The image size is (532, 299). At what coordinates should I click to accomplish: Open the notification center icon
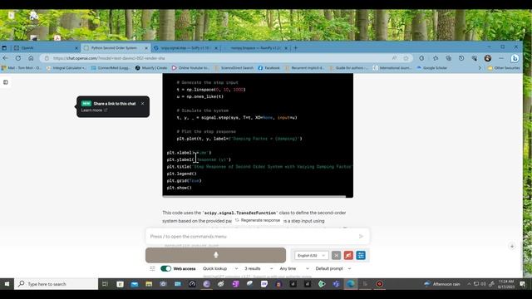523,284
